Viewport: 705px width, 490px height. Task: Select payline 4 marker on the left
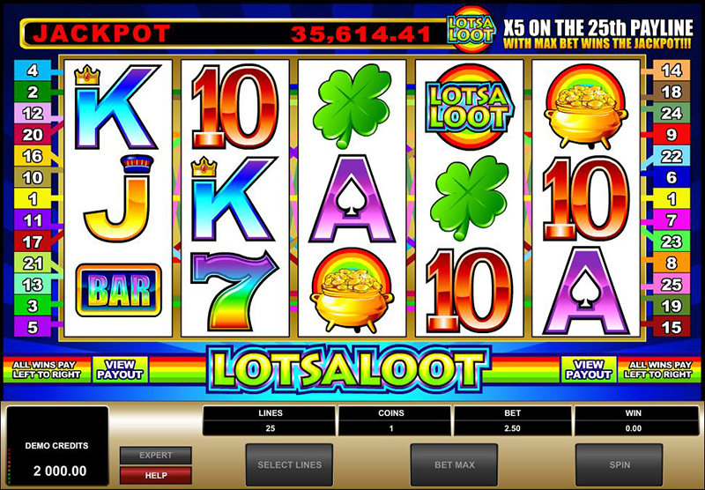tap(33, 71)
